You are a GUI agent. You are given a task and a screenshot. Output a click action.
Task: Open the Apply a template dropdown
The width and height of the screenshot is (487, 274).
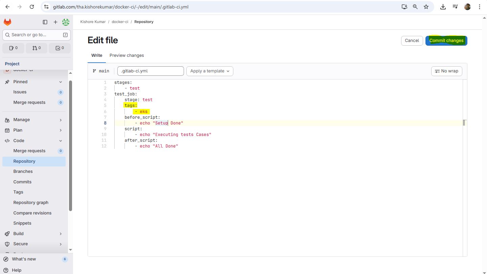pos(210,71)
